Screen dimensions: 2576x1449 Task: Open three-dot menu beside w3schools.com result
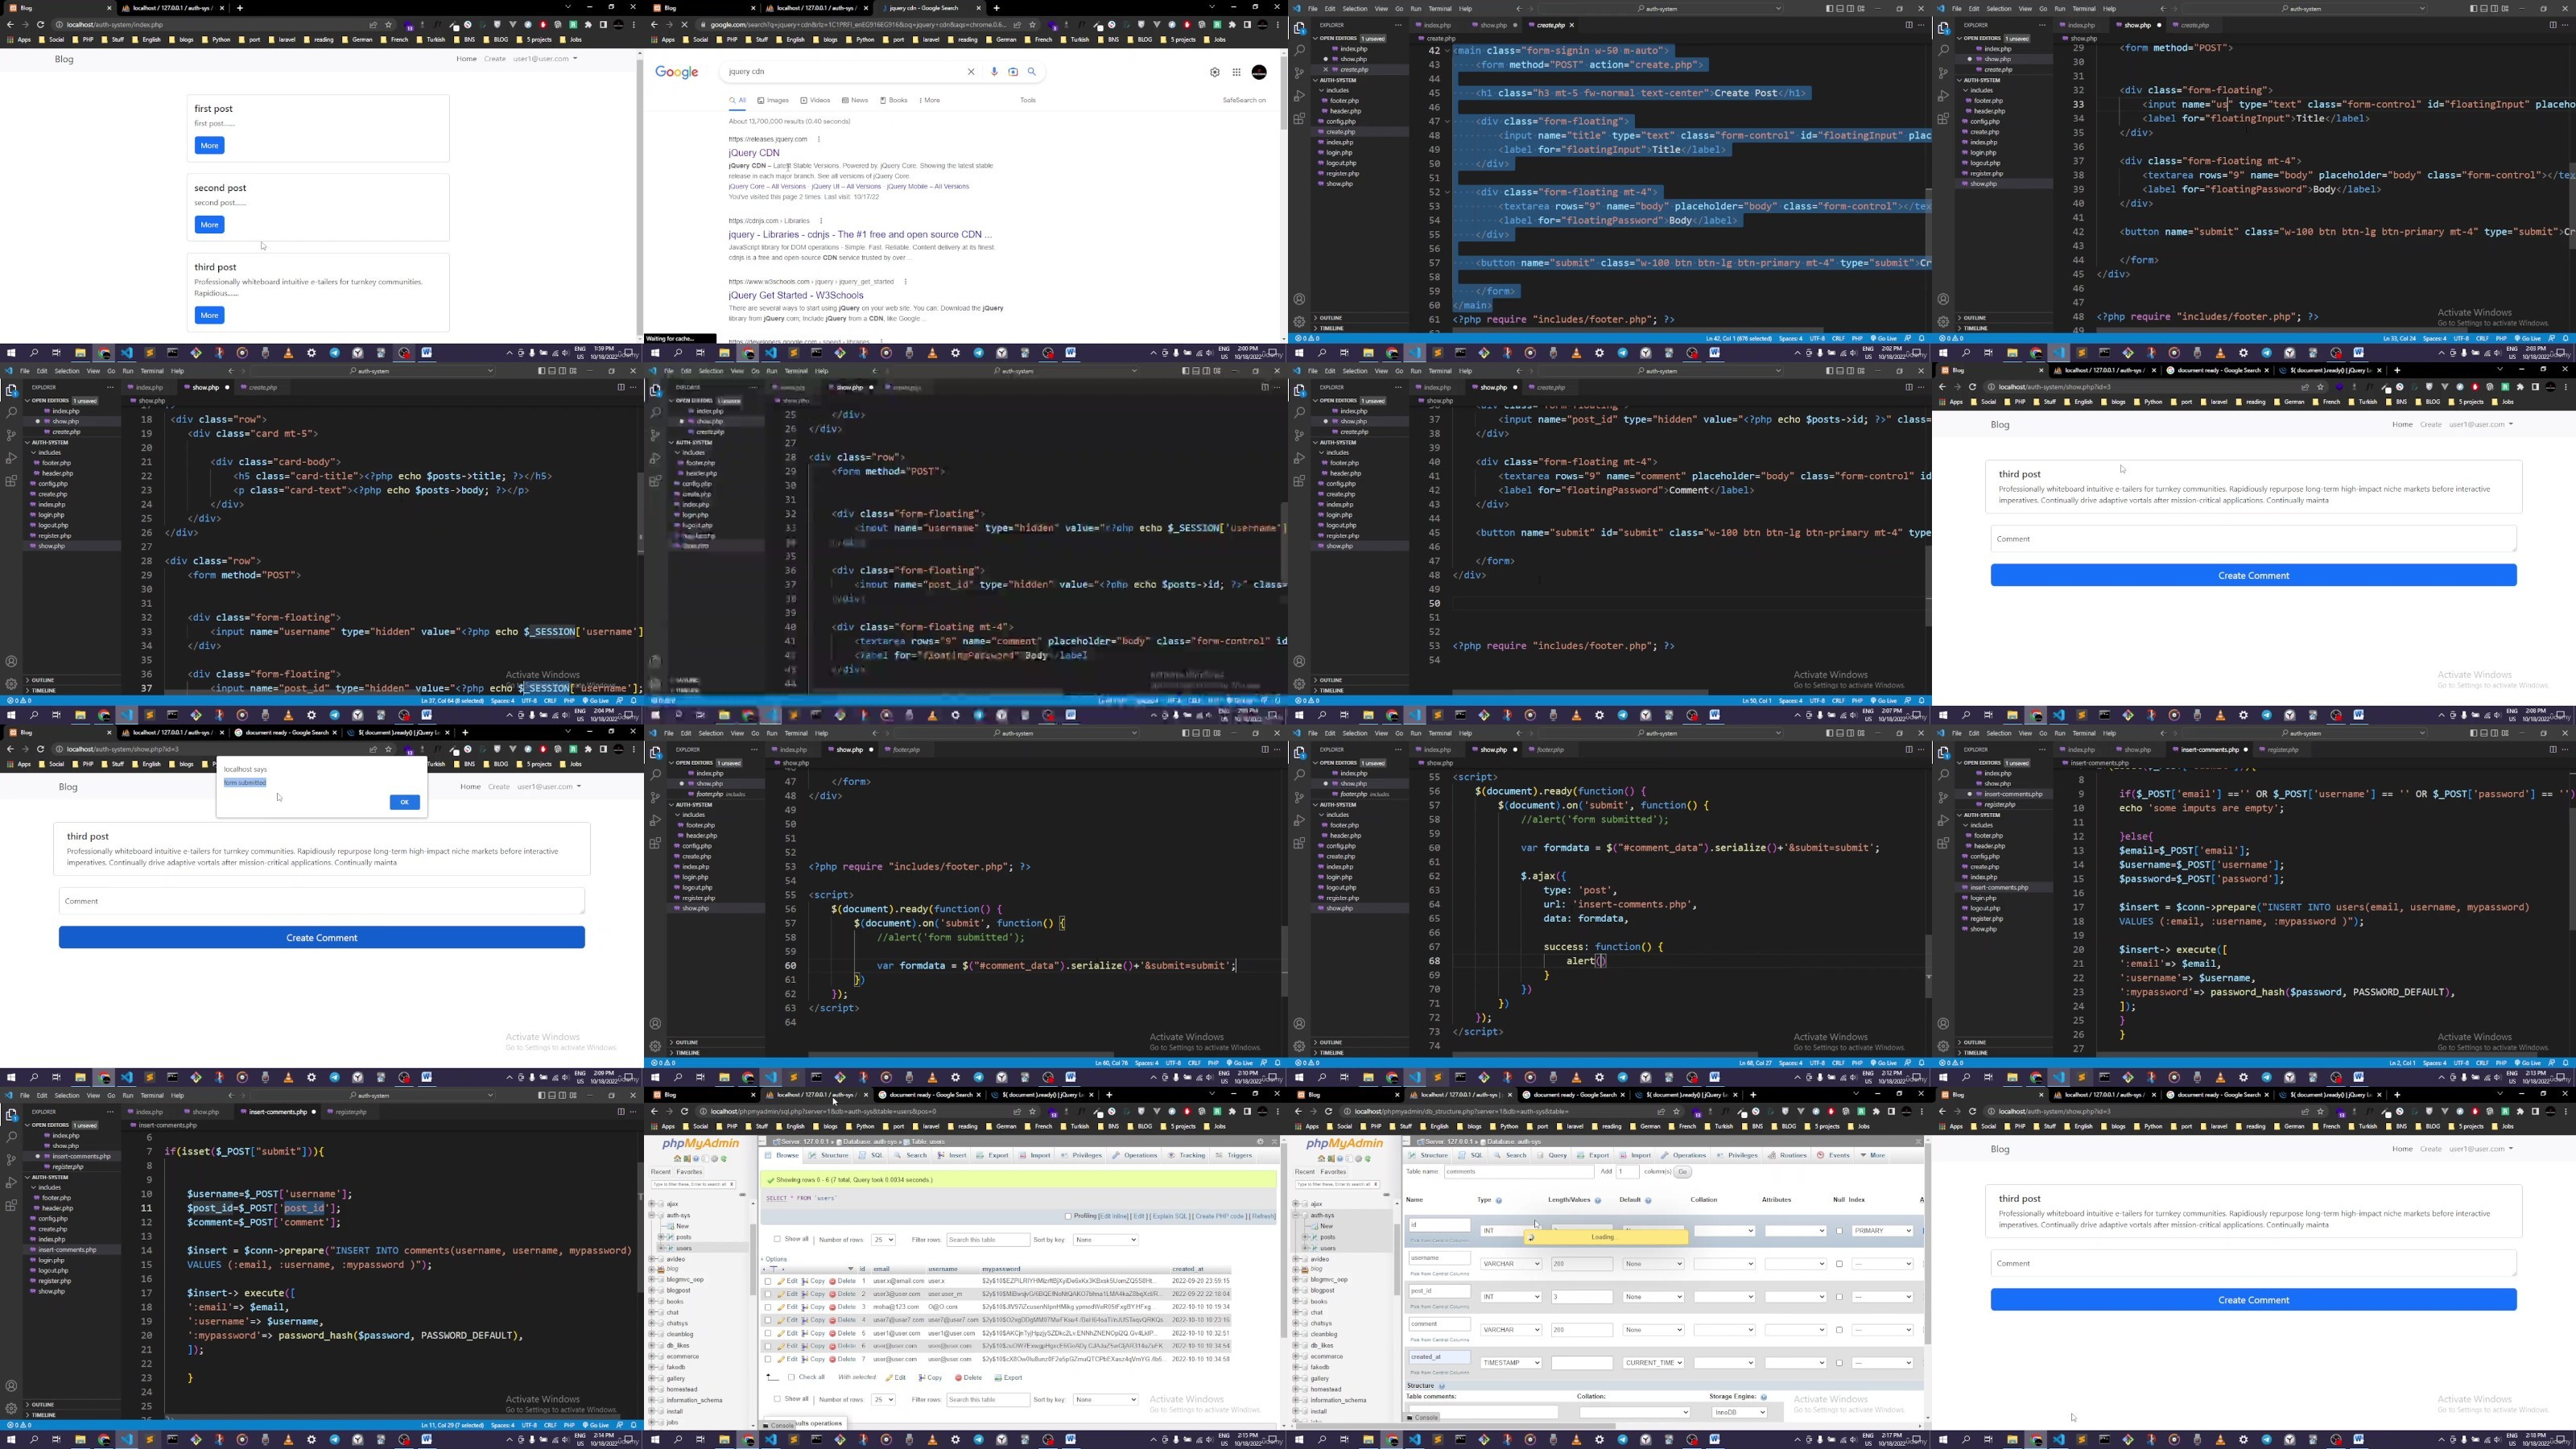[x=905, y=282]
